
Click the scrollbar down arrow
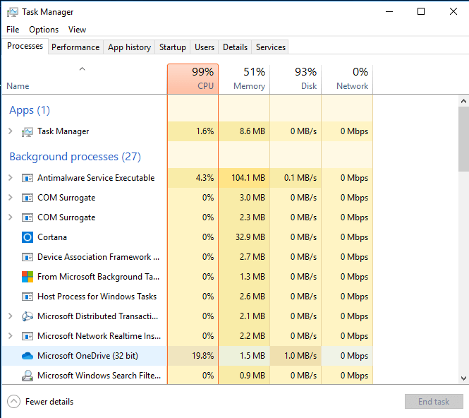coord(463,378)
